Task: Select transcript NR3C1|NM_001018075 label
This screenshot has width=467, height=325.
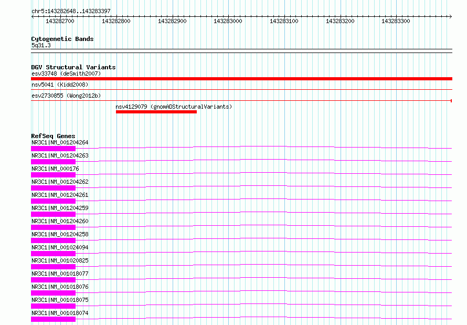Action: (60, 300)
